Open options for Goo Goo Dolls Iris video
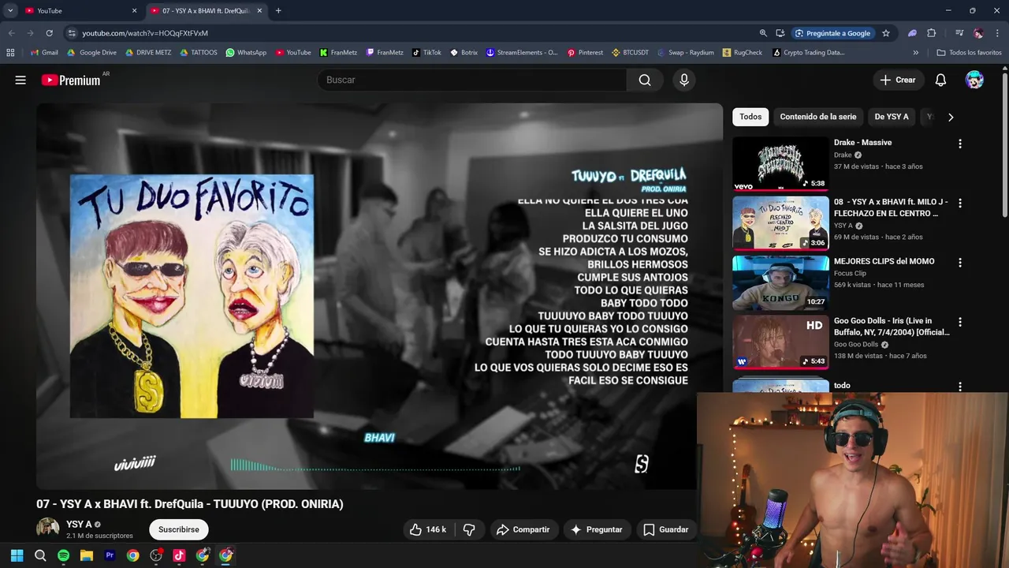 [x=959, y=322]
